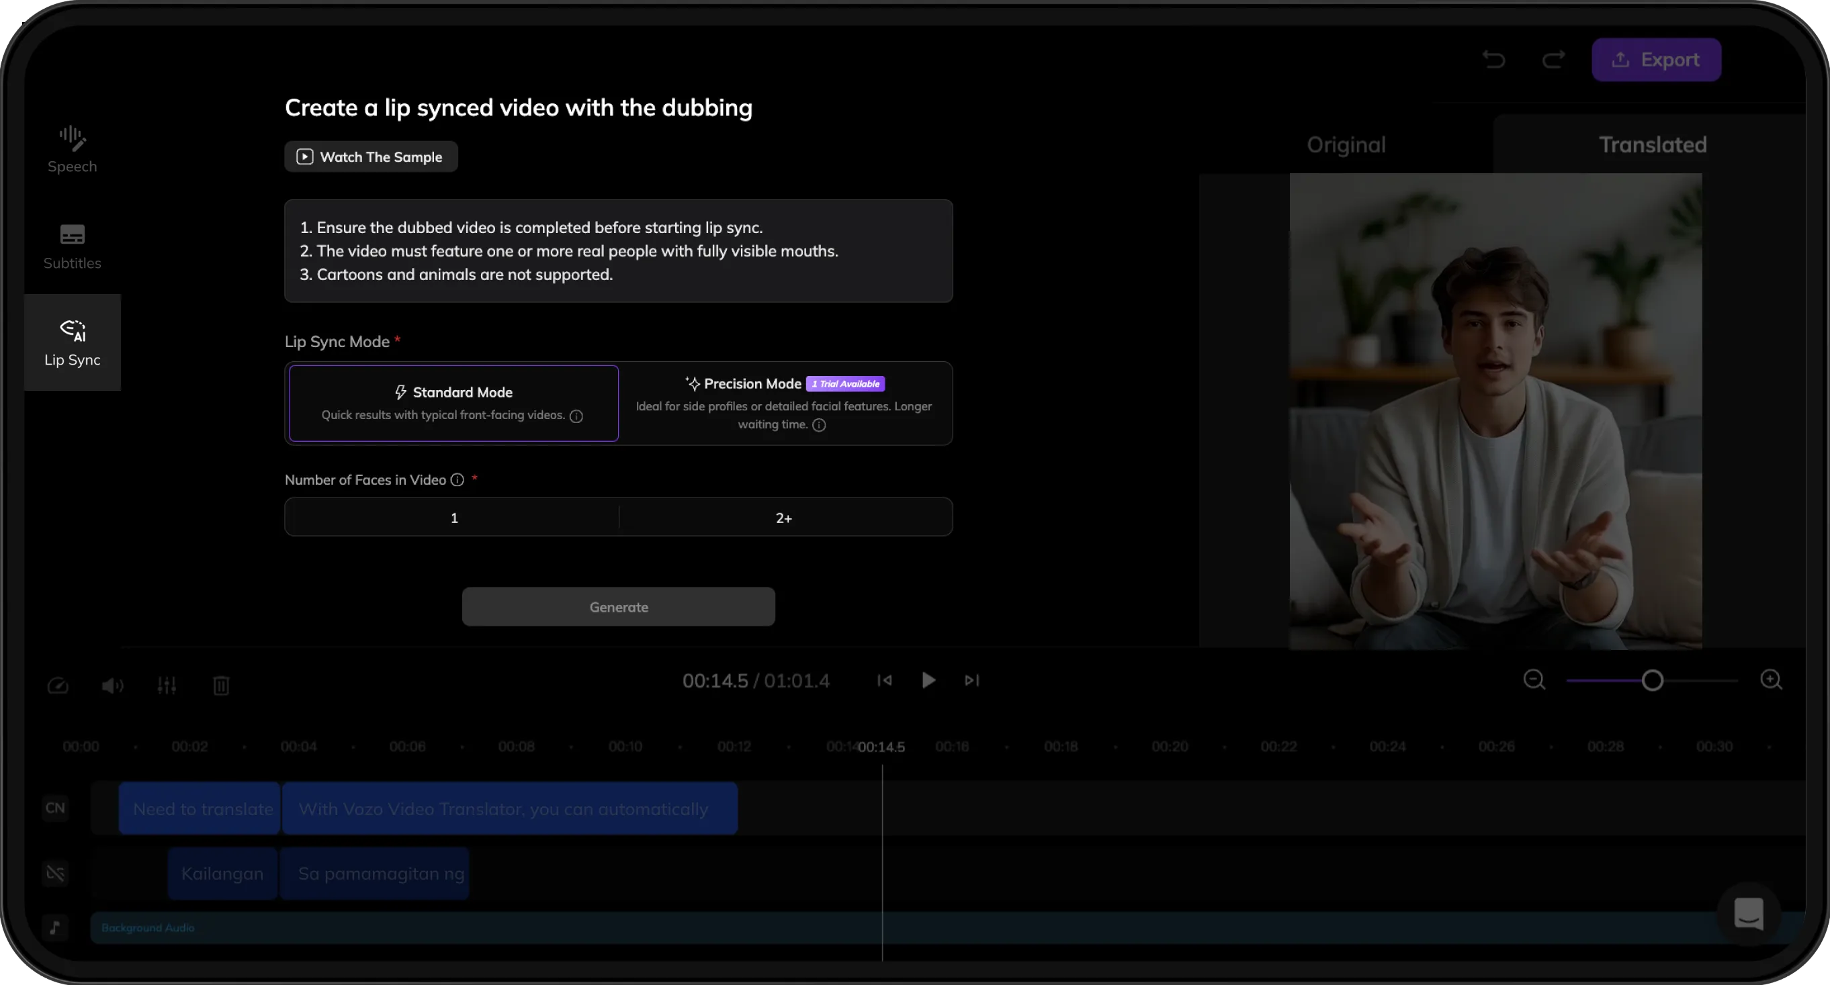This screenshot has height=985, width=1830.
Task: Switch to the Original preview tab
Action: [1346, 145]
